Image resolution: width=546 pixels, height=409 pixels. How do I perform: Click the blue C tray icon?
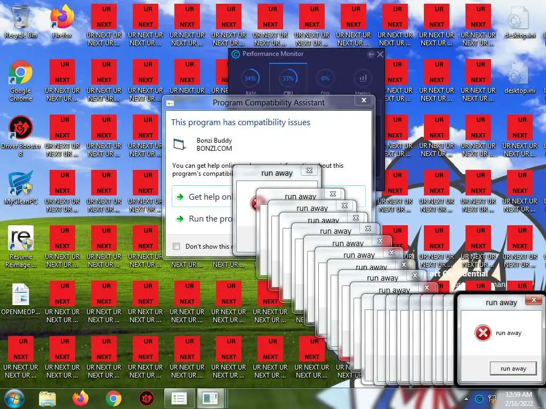tap(479, 399)
